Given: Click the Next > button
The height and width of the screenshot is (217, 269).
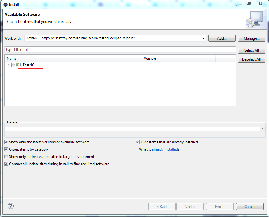Looking at the screenshot, I should point(190,207).
